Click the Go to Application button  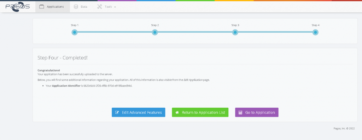257,113
